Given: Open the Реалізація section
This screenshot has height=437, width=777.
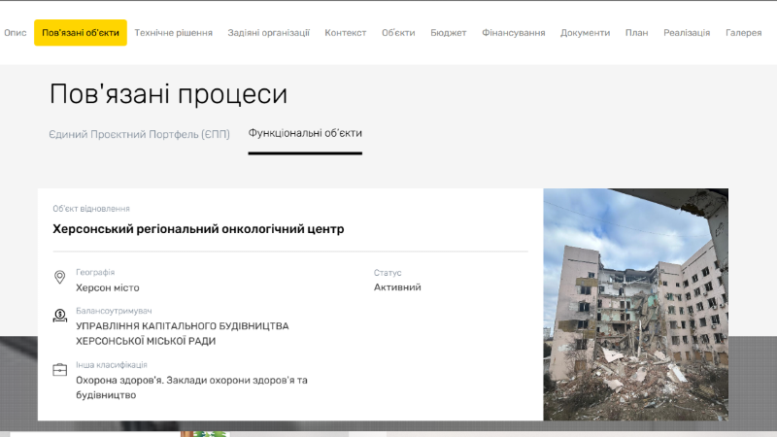Looking at the screenshot, I should click(687, 33).
